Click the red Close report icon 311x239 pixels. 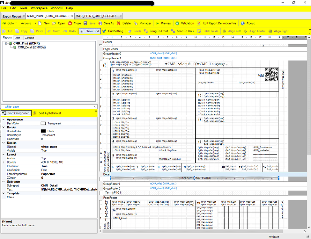[x=70, y=23]
